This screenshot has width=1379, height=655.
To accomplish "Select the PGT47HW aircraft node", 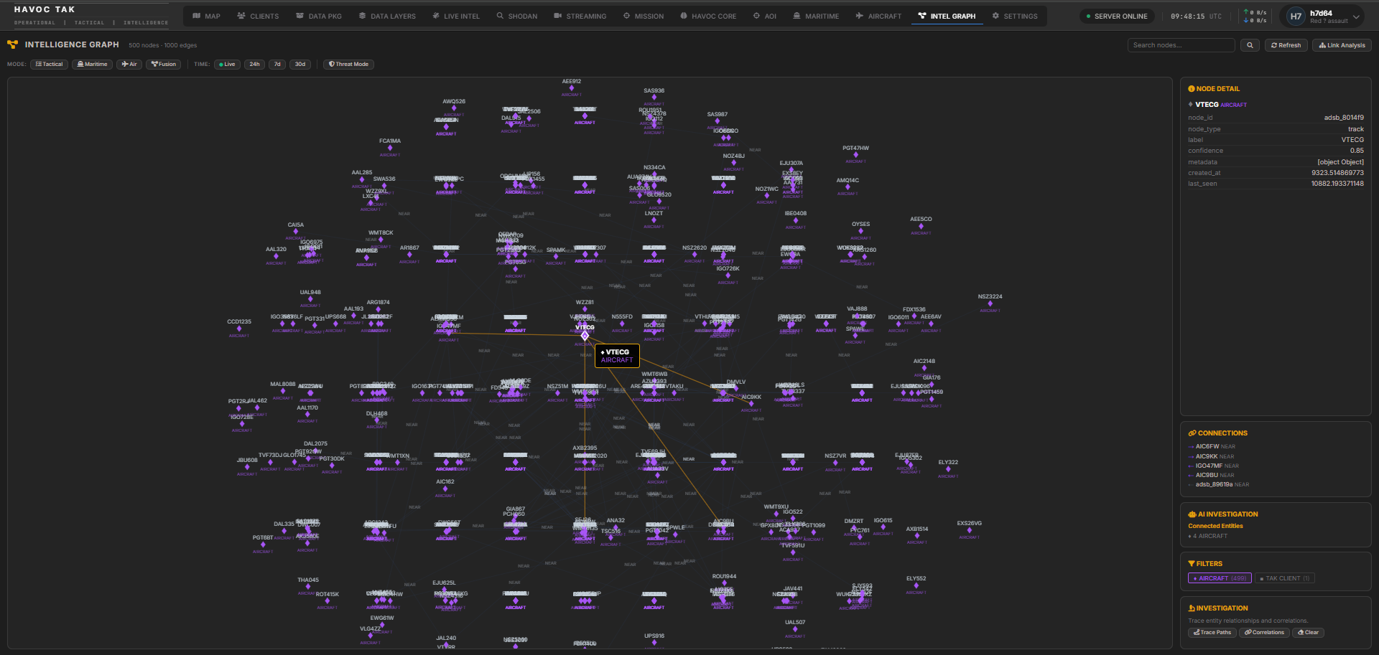I will click(855, 154).
